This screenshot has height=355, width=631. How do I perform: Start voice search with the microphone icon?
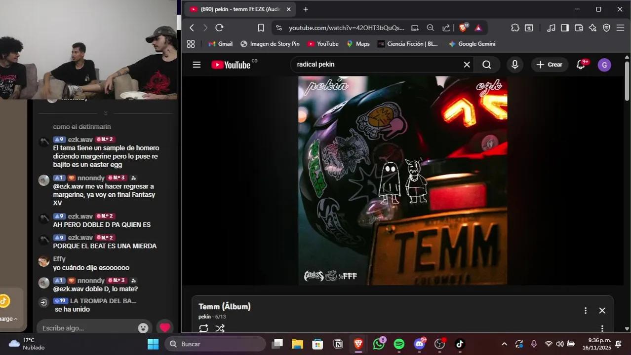(x=514, y=65)
